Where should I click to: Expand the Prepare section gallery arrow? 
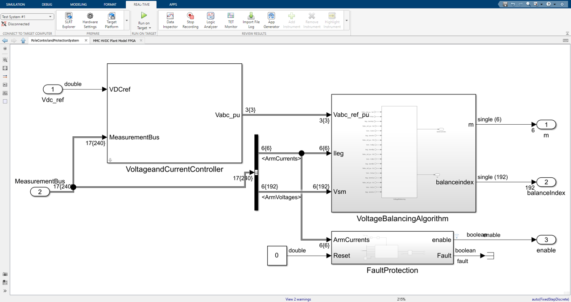127,20
